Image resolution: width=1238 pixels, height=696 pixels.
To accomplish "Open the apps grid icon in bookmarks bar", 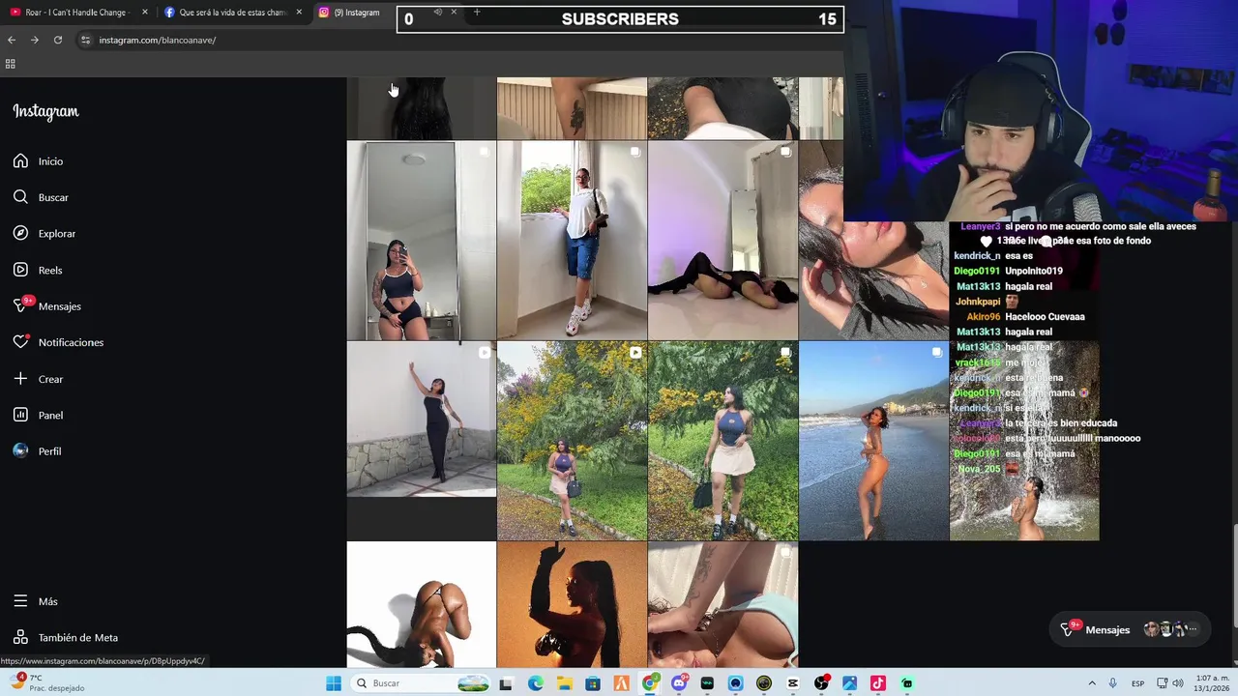I will (11, 64).
